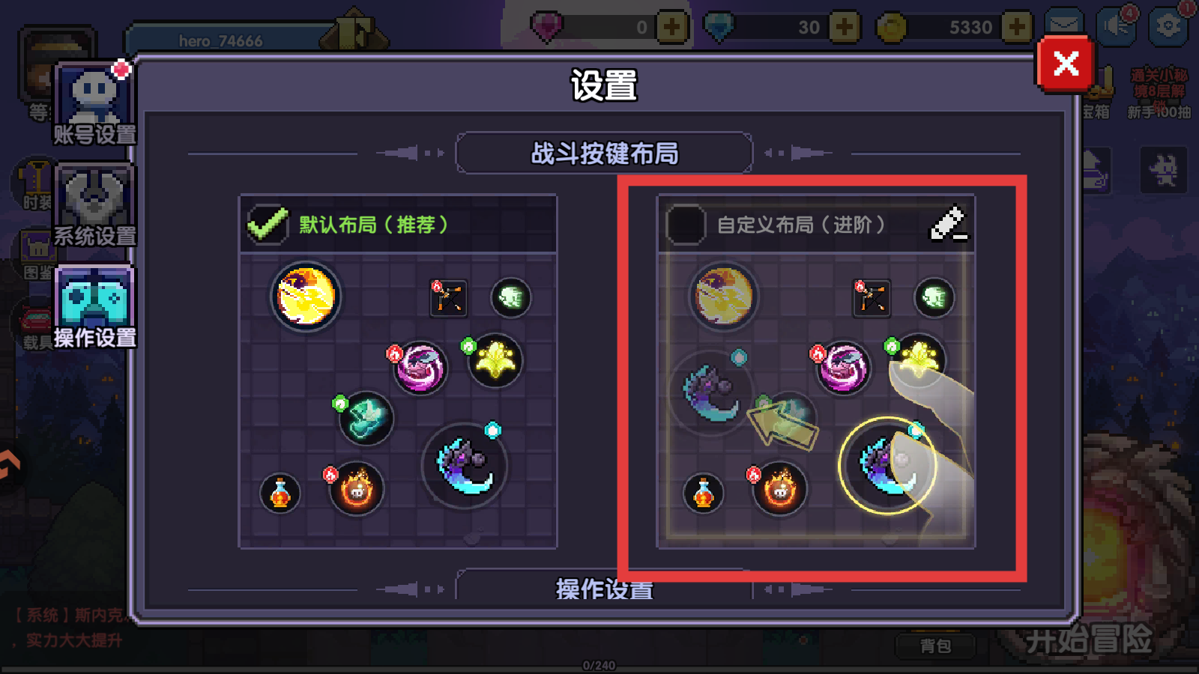Image resolution: width=1199 pixels, height=674 pixels.
Task: Check the 默认布局（推荐） layout checkbox
Action: point(268,224)
